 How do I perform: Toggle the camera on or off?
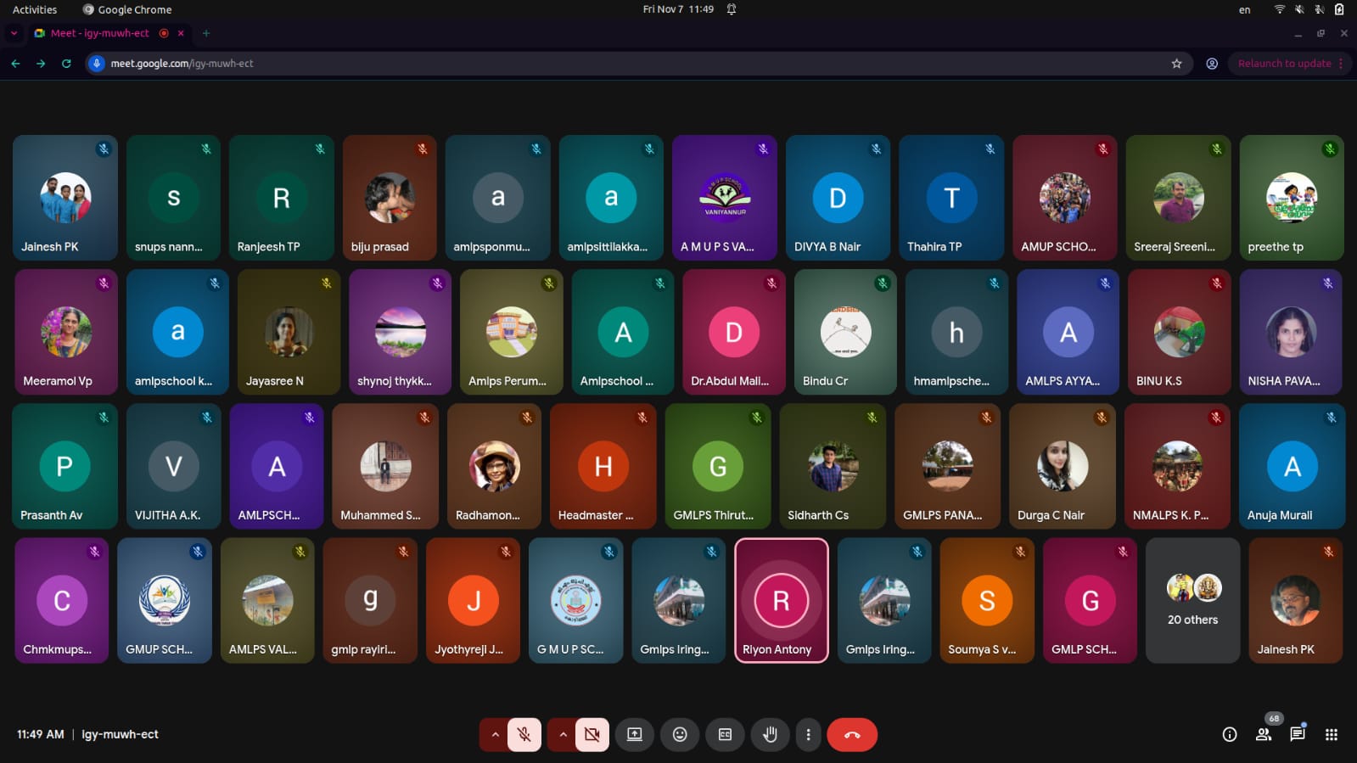coord(592,735)
